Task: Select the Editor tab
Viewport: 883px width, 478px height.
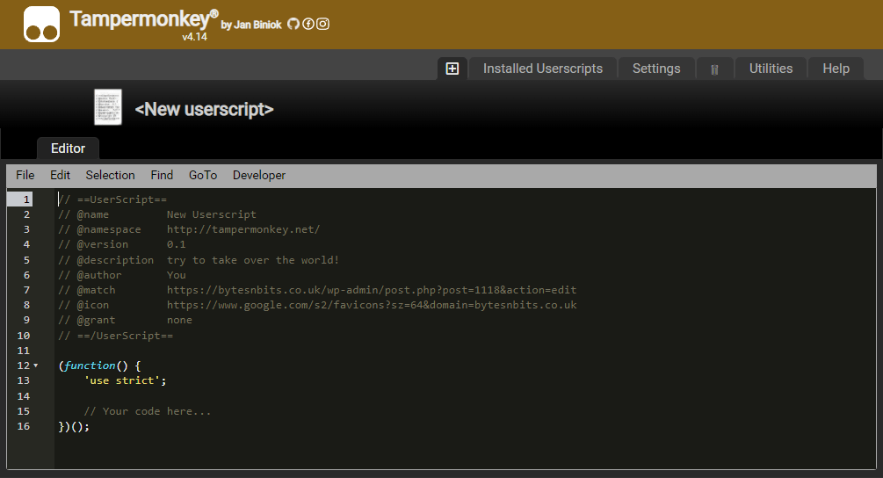Action: click(69, 148)
